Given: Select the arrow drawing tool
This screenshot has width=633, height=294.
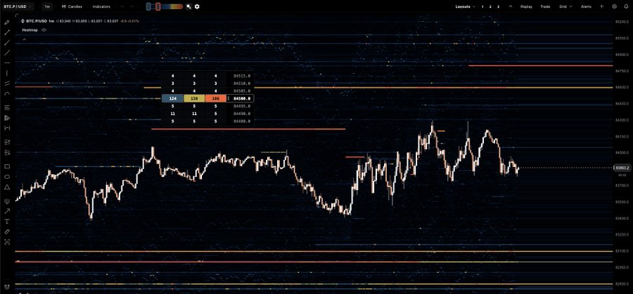Looking at the screenshot, I should 7,211.
